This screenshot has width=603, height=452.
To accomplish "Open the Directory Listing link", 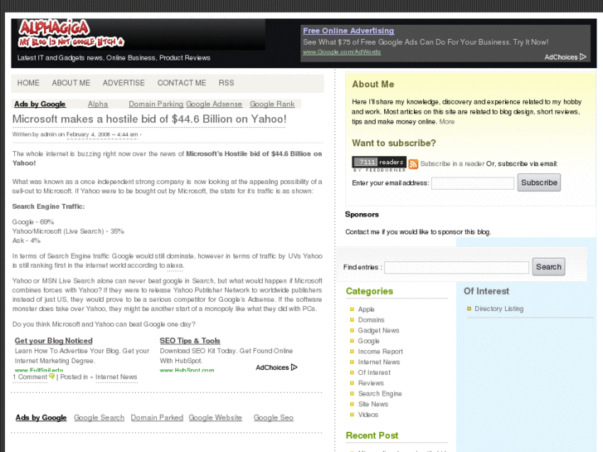I will pyautogui.click(x=498, y=309).
